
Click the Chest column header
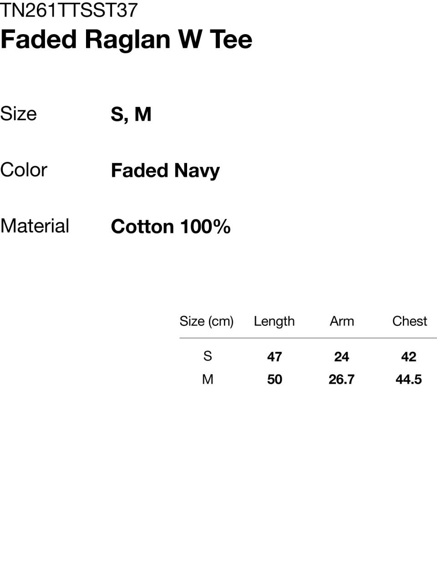click(x=410, y=321)
